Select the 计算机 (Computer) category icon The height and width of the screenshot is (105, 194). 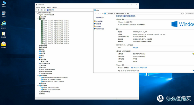[40, 51]
